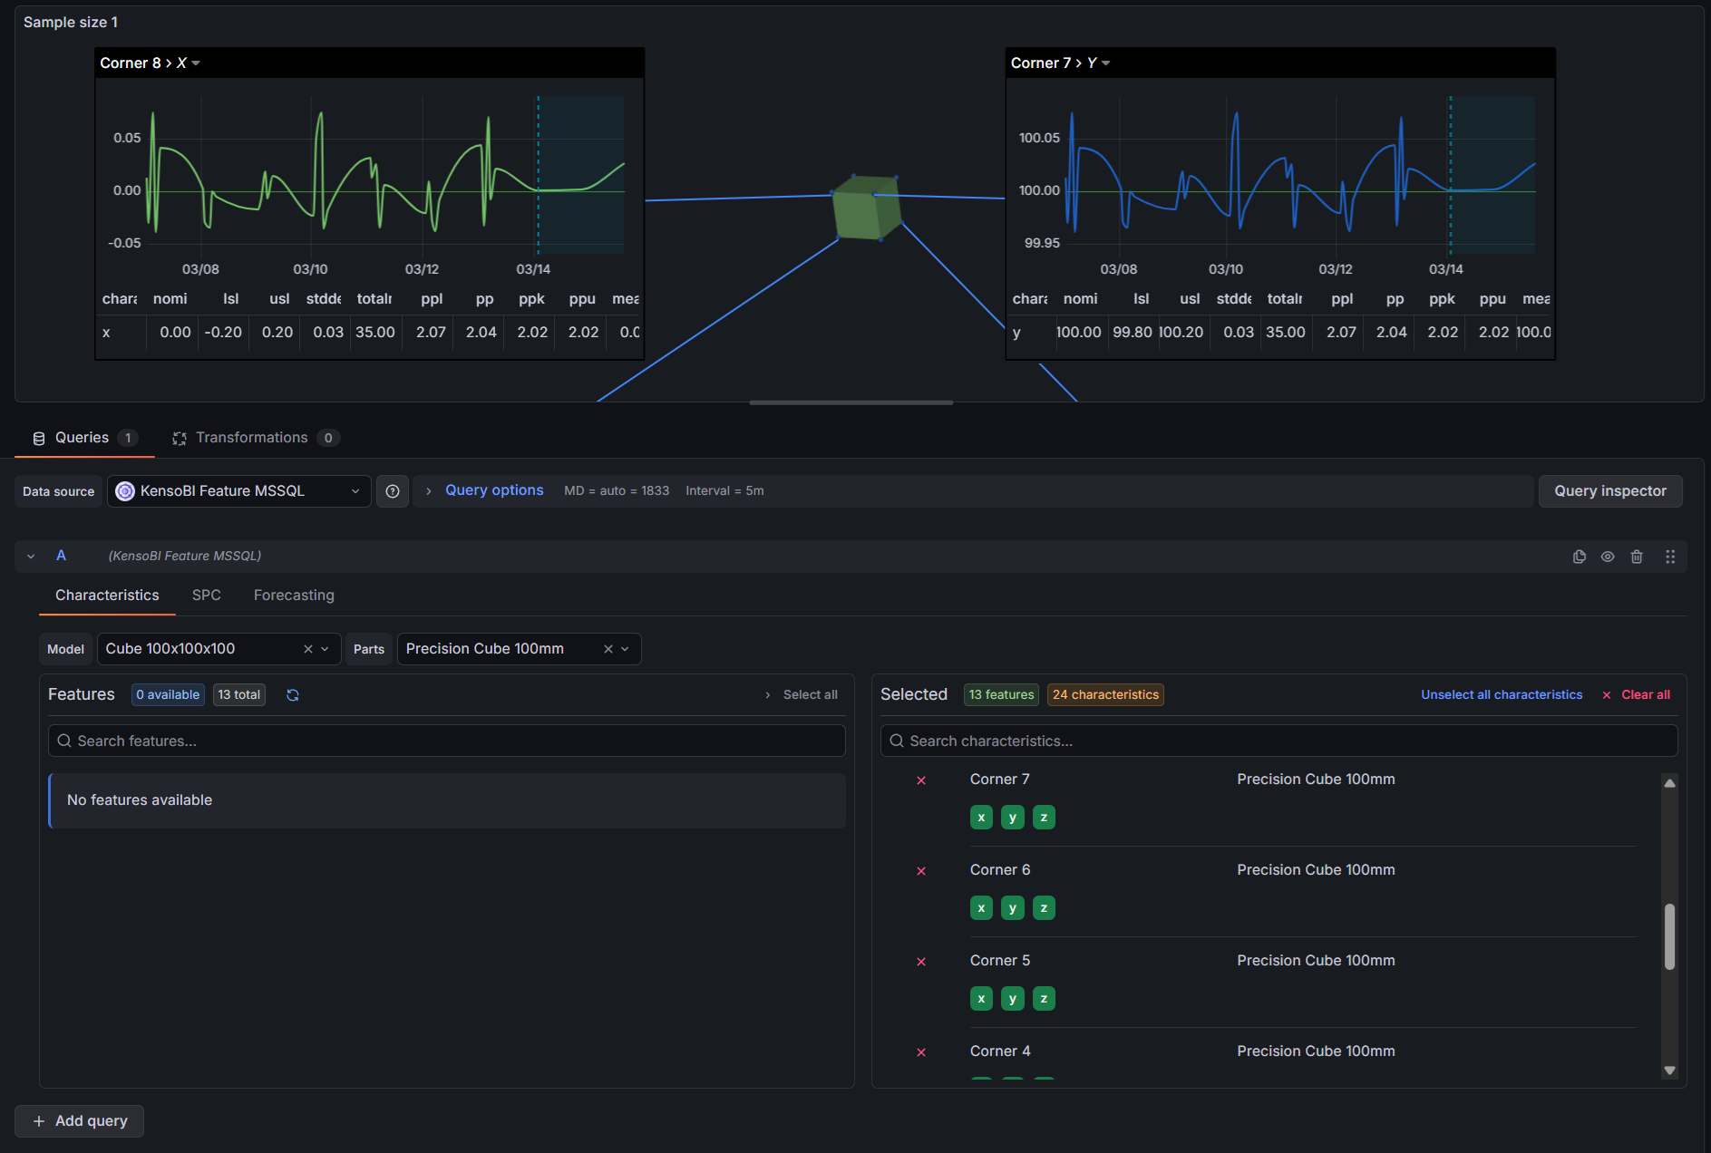Remove Corner 7 from the selected list

click(921, 780)
